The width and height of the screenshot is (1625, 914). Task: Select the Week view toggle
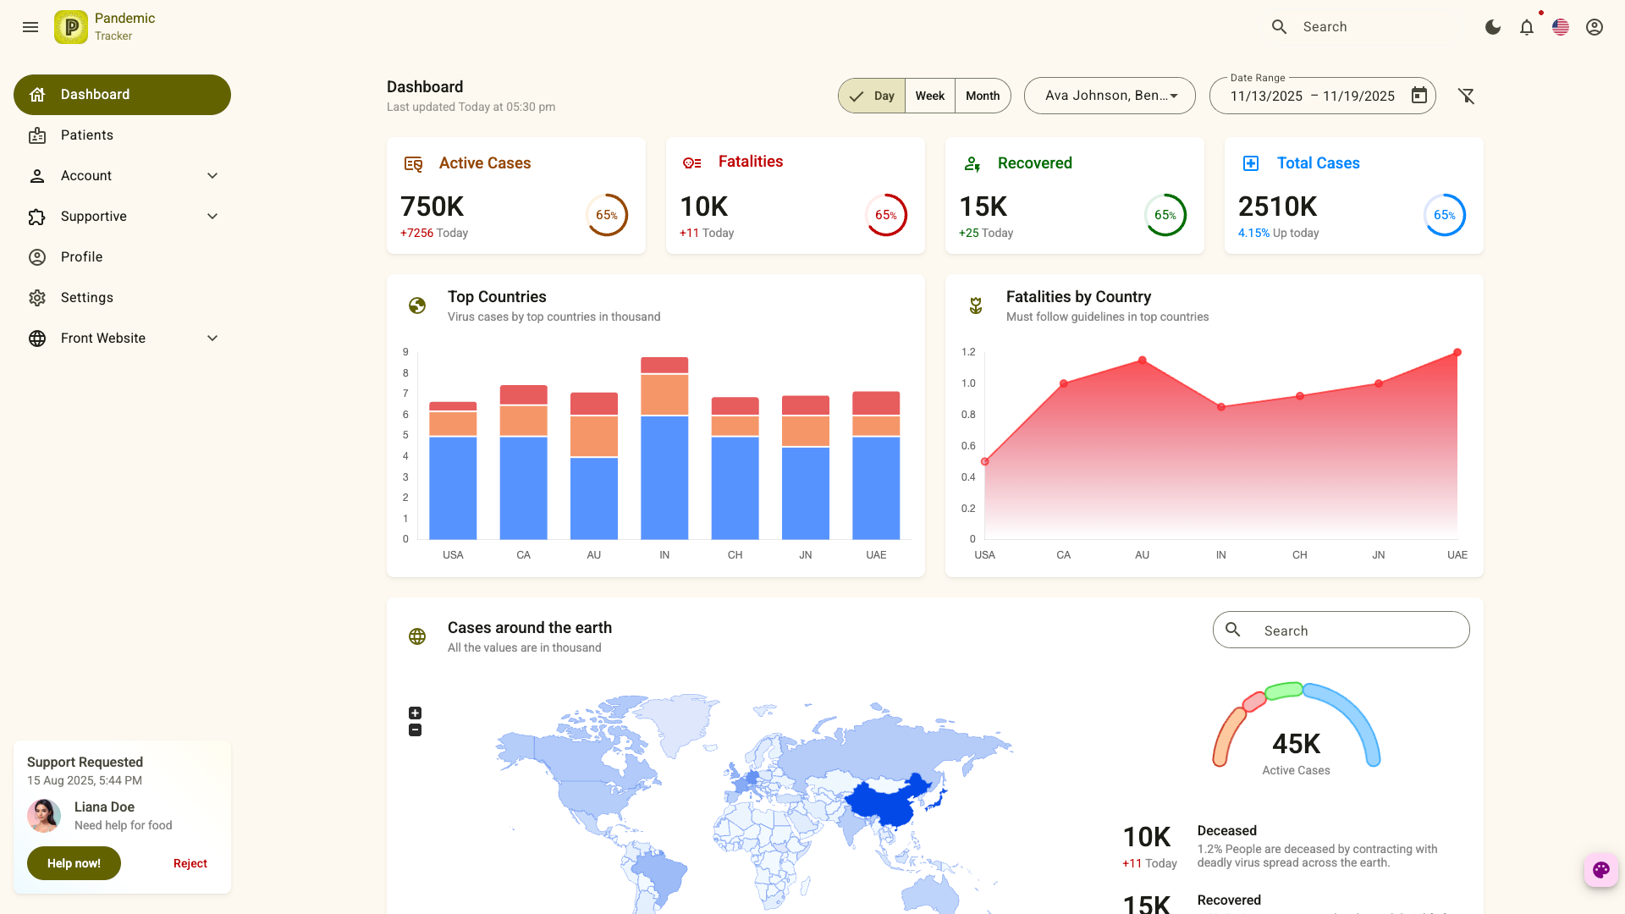click(929, 96)
